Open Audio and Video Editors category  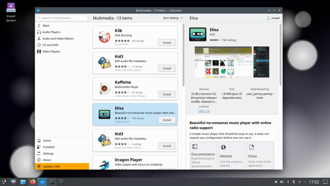62,38
